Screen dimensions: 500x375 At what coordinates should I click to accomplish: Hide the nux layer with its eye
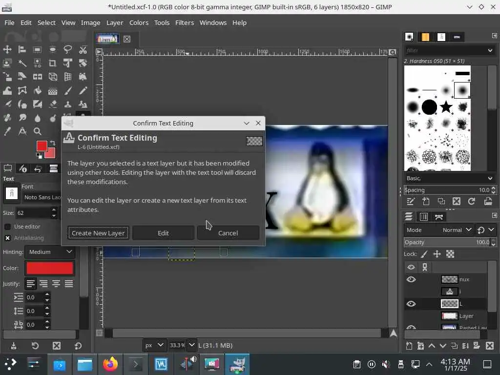point(411,279)
